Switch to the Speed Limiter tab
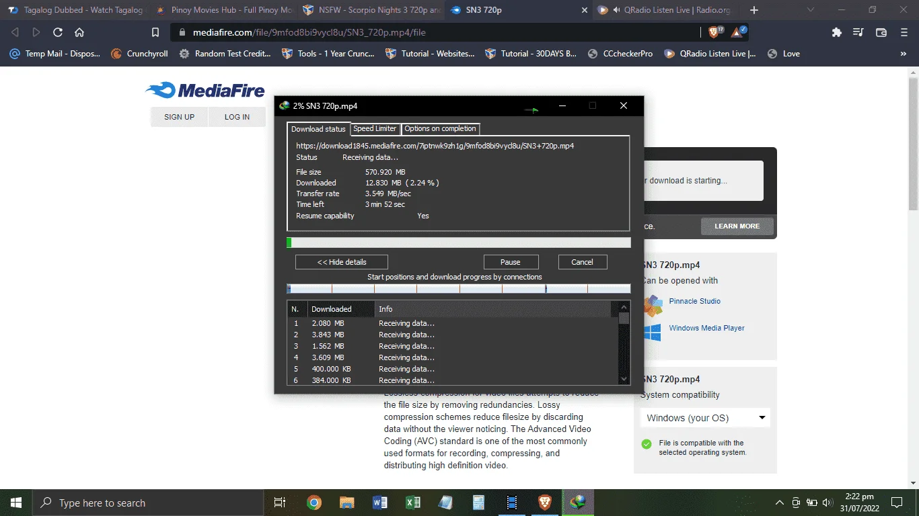The image size is (919, 516). (x=375, y=129)
